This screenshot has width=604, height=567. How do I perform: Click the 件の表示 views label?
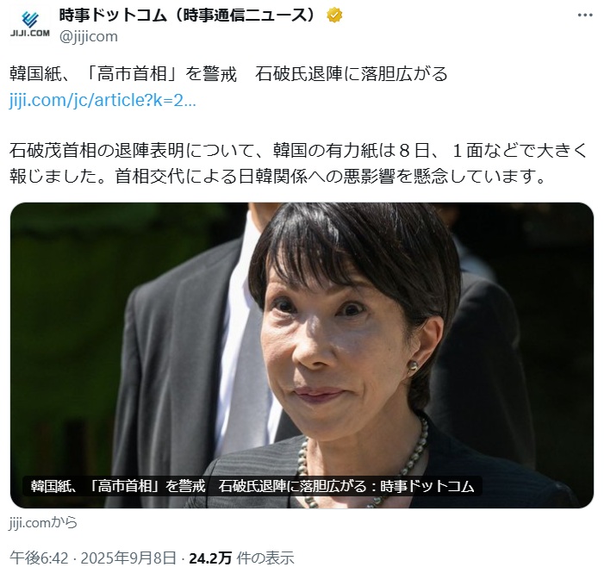pos(265,558)
